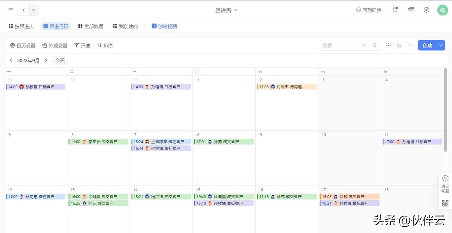
Task: Open the search field dropdown chevron
Action: click(x=363, y=45)
